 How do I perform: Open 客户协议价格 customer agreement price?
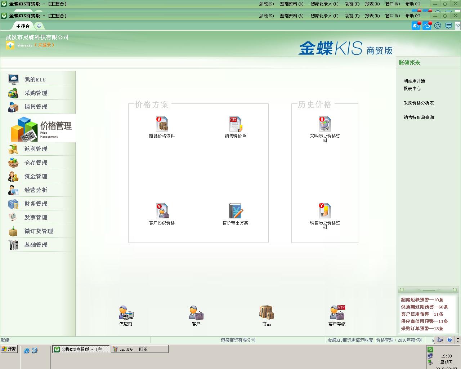(162, 214)
